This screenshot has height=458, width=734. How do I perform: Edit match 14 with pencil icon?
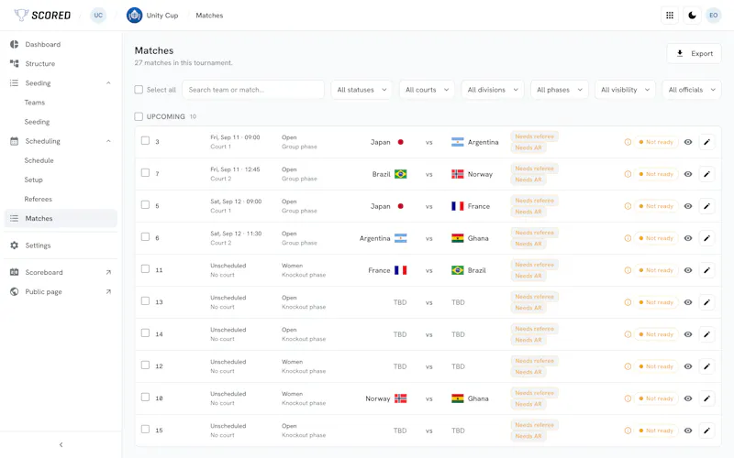[x=706, y=334]
